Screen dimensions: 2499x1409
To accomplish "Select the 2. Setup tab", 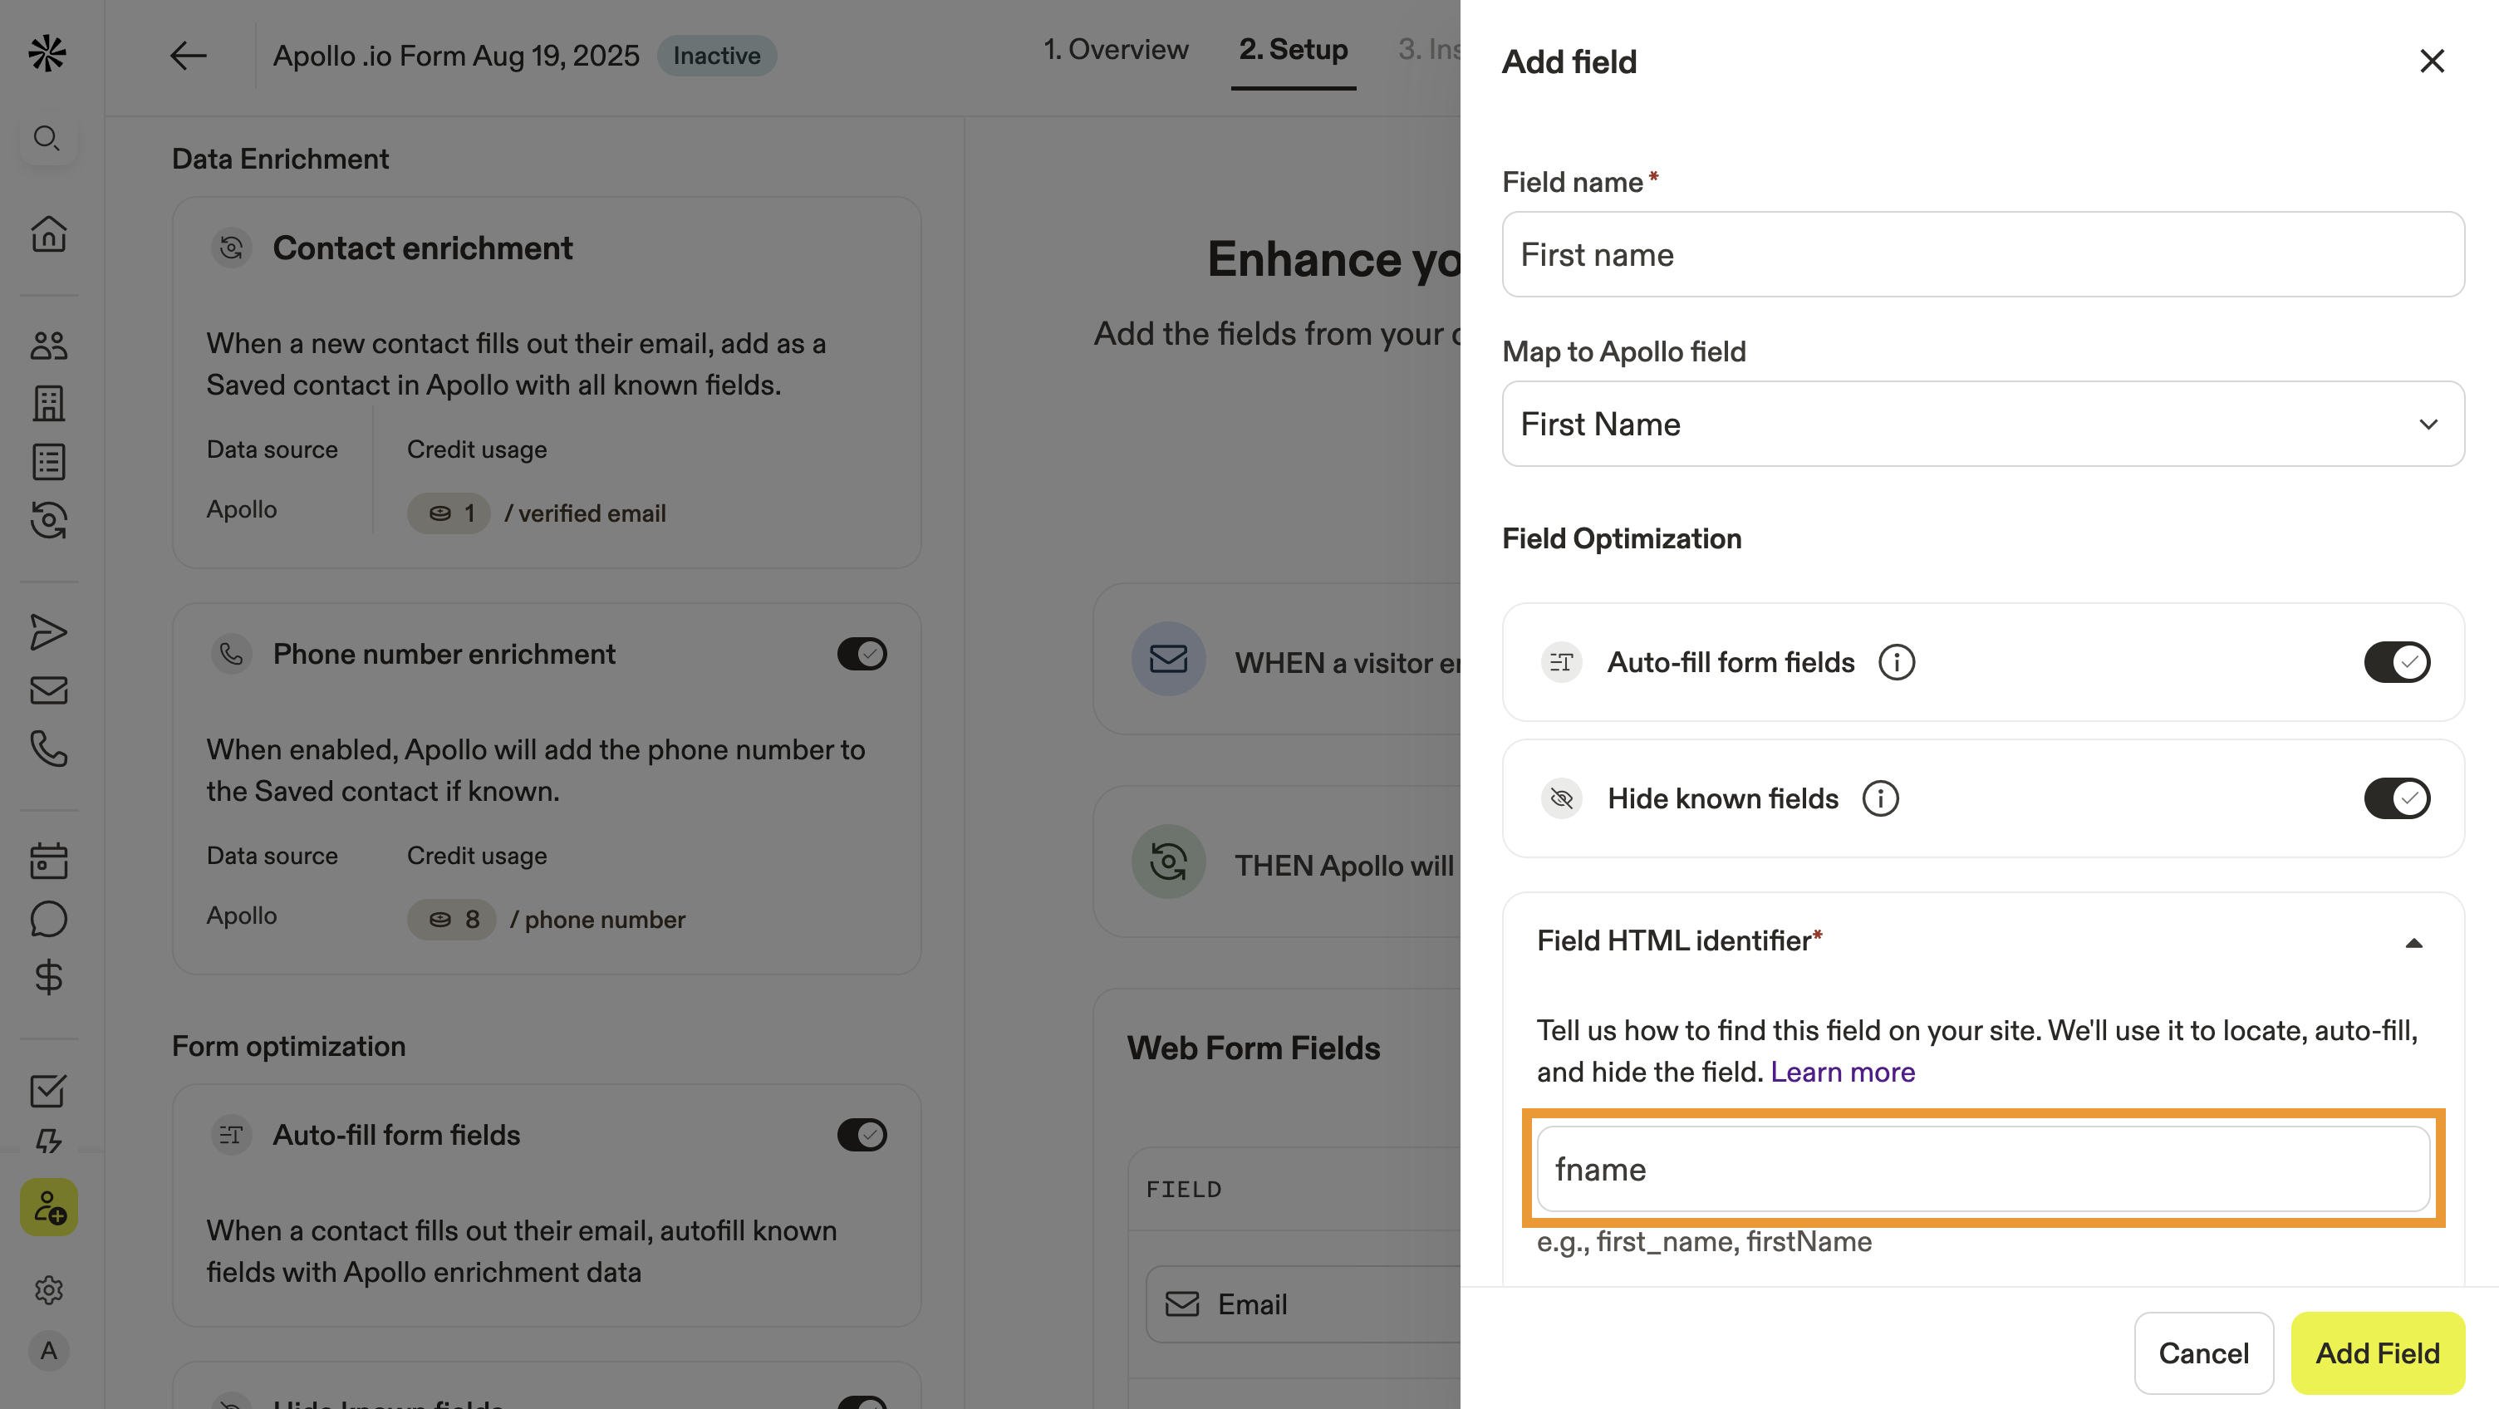I will click(1294, 50).
